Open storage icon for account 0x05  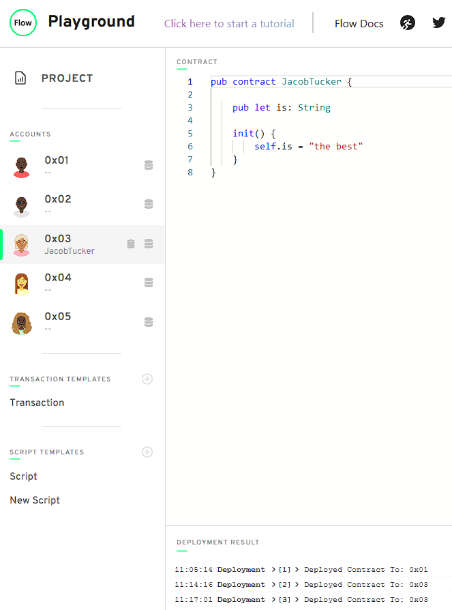pos(149,322)
